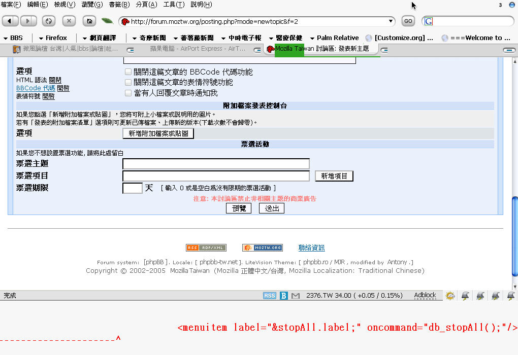Expand the 中時電子報 bookmark folder

(241, 38)
